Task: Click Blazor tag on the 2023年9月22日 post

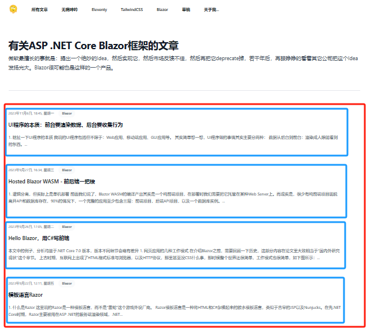Action: coord(67,283)
